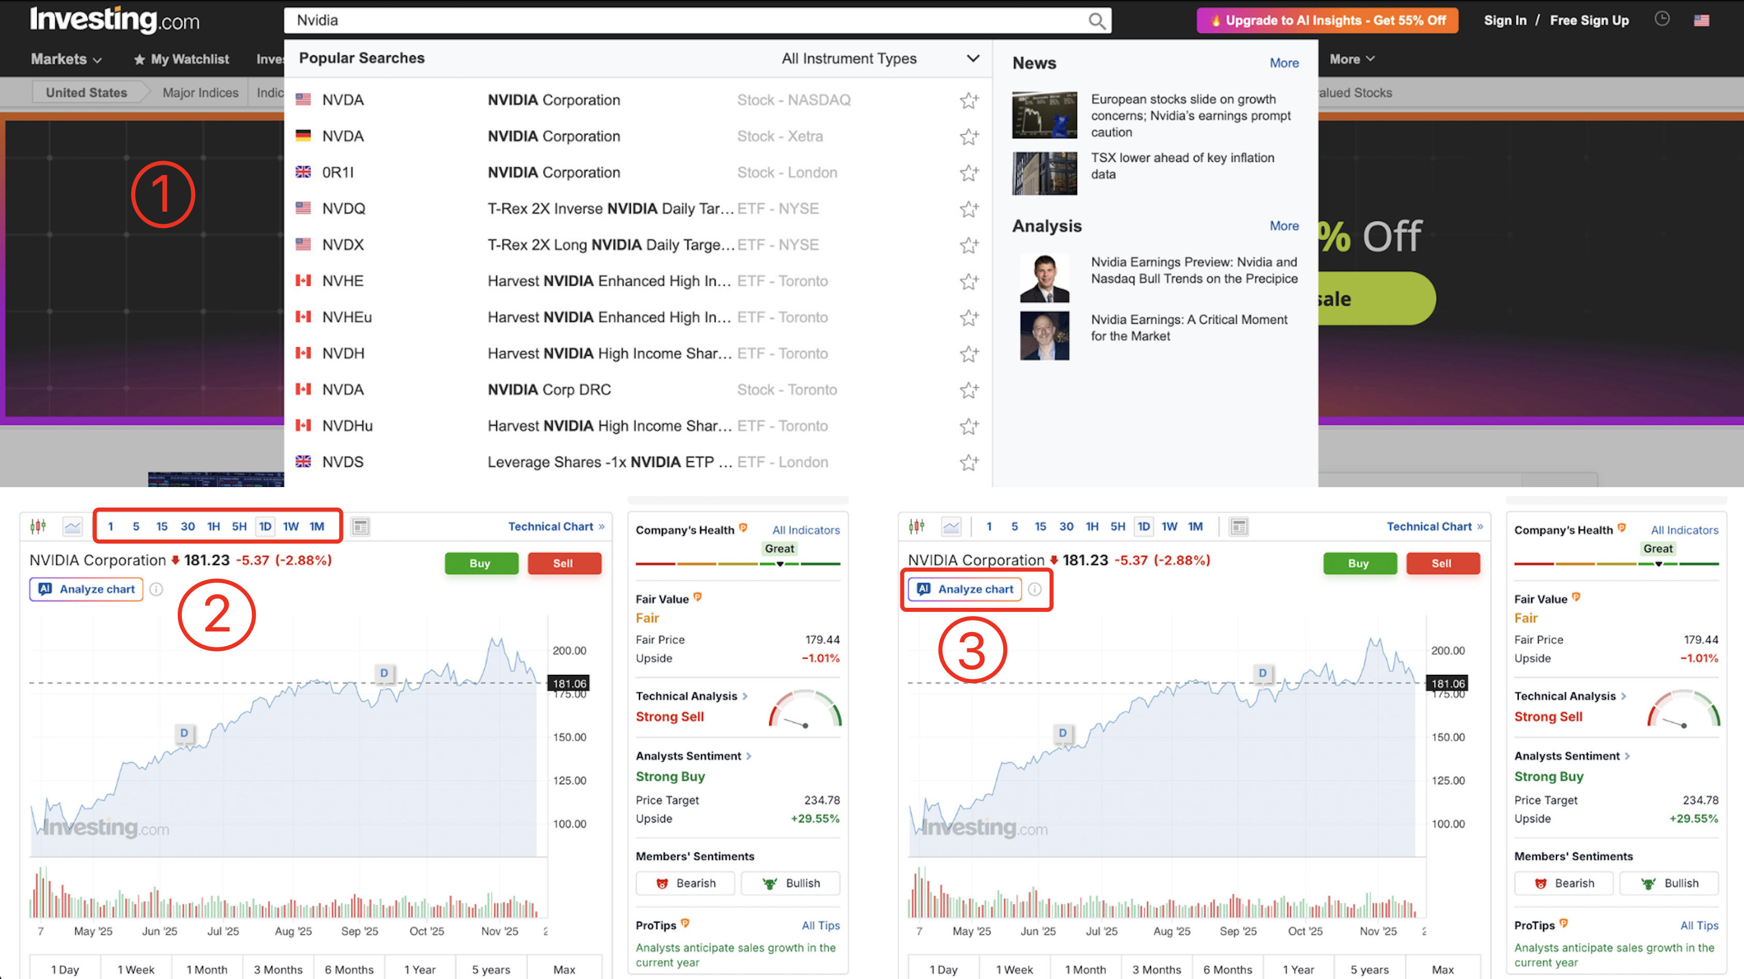
Task: Select the Bearish sentiment option
Action: (685, 883)
